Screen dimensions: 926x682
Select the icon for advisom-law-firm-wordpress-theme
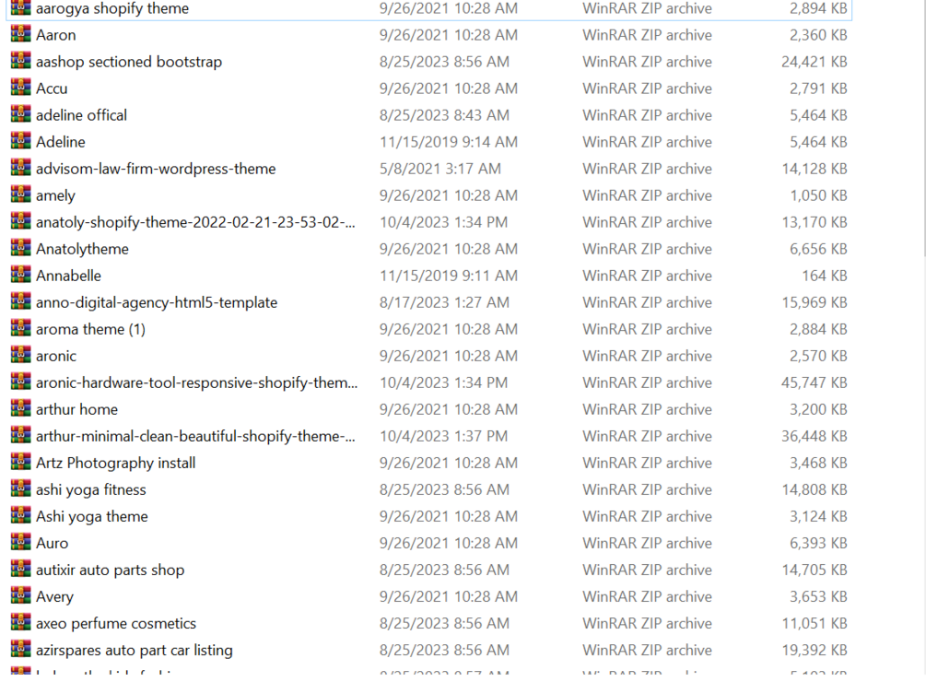point(20,168)
